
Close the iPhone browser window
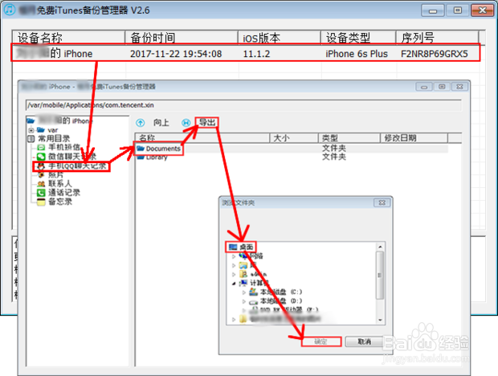click(x=459, y=87)
